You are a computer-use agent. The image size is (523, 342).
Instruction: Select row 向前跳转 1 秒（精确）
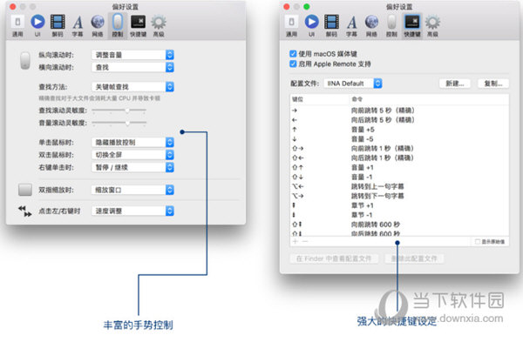pos(399,148)
